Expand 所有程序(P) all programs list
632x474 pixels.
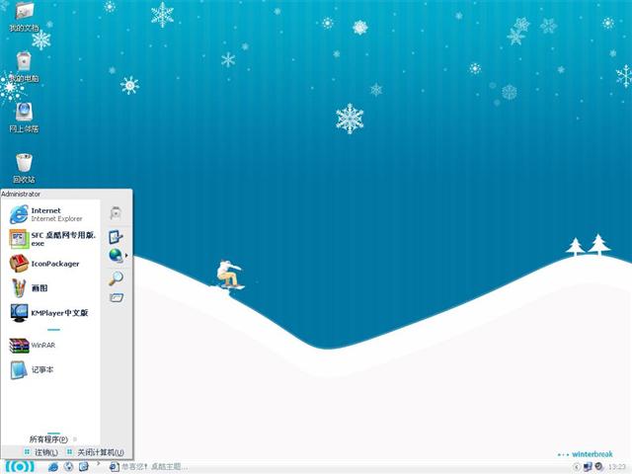[x=52, y=438]
